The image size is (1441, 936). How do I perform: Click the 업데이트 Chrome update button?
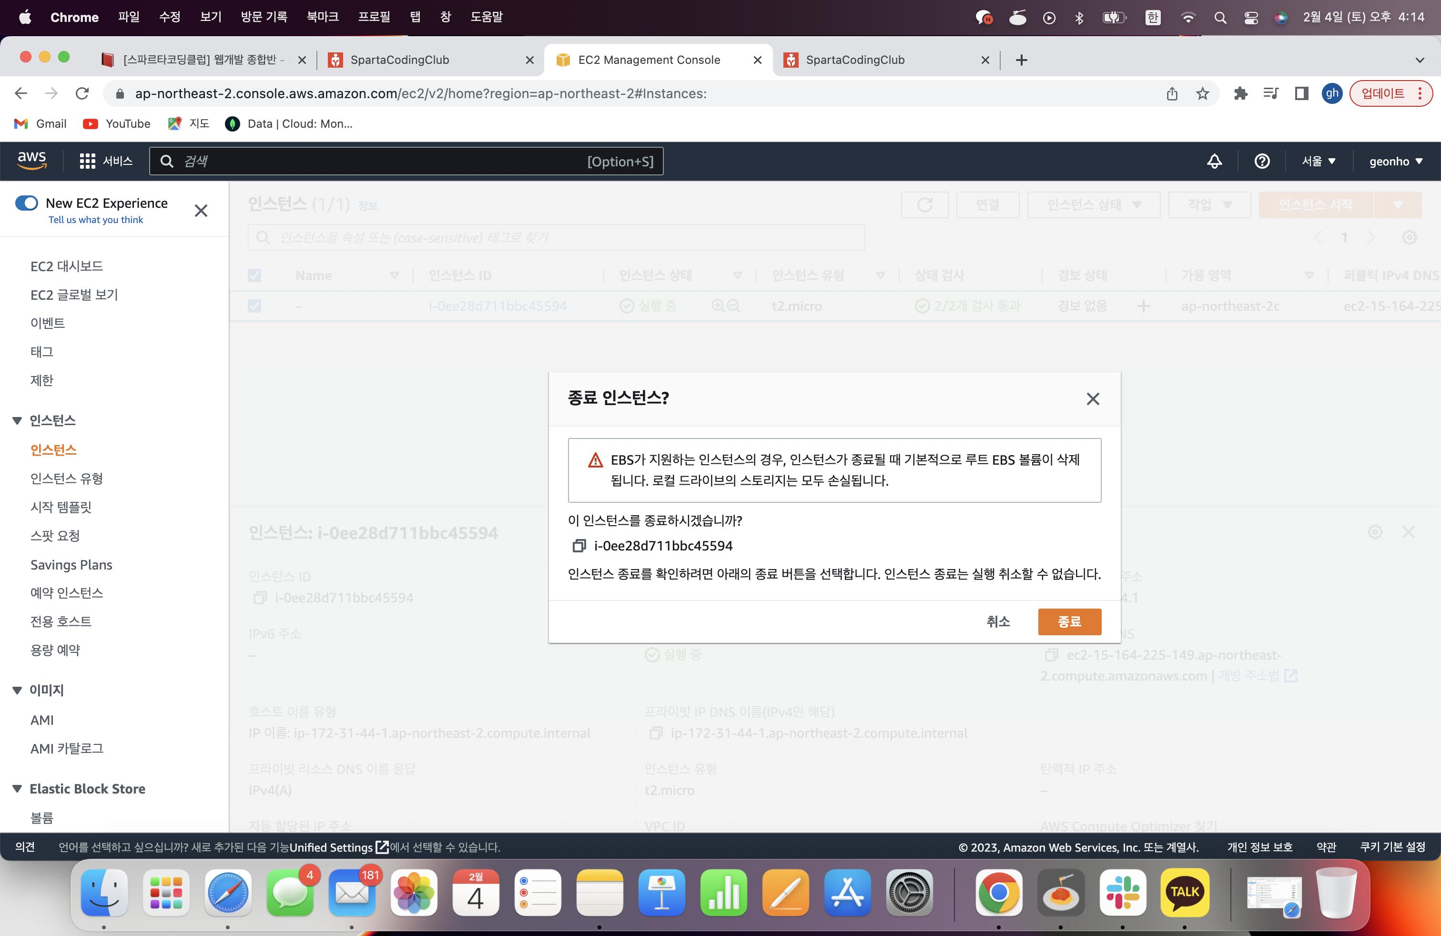(x=1390, y=93)
